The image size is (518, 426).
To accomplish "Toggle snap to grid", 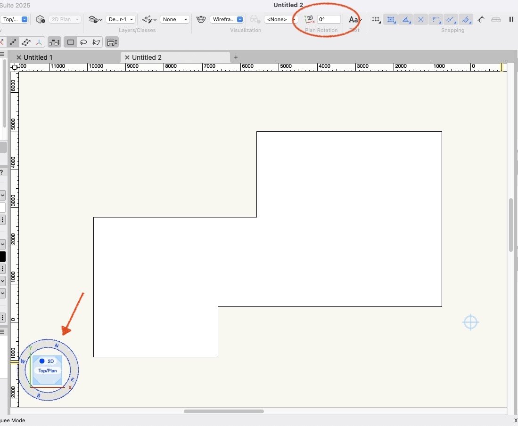I will [376, 19].
